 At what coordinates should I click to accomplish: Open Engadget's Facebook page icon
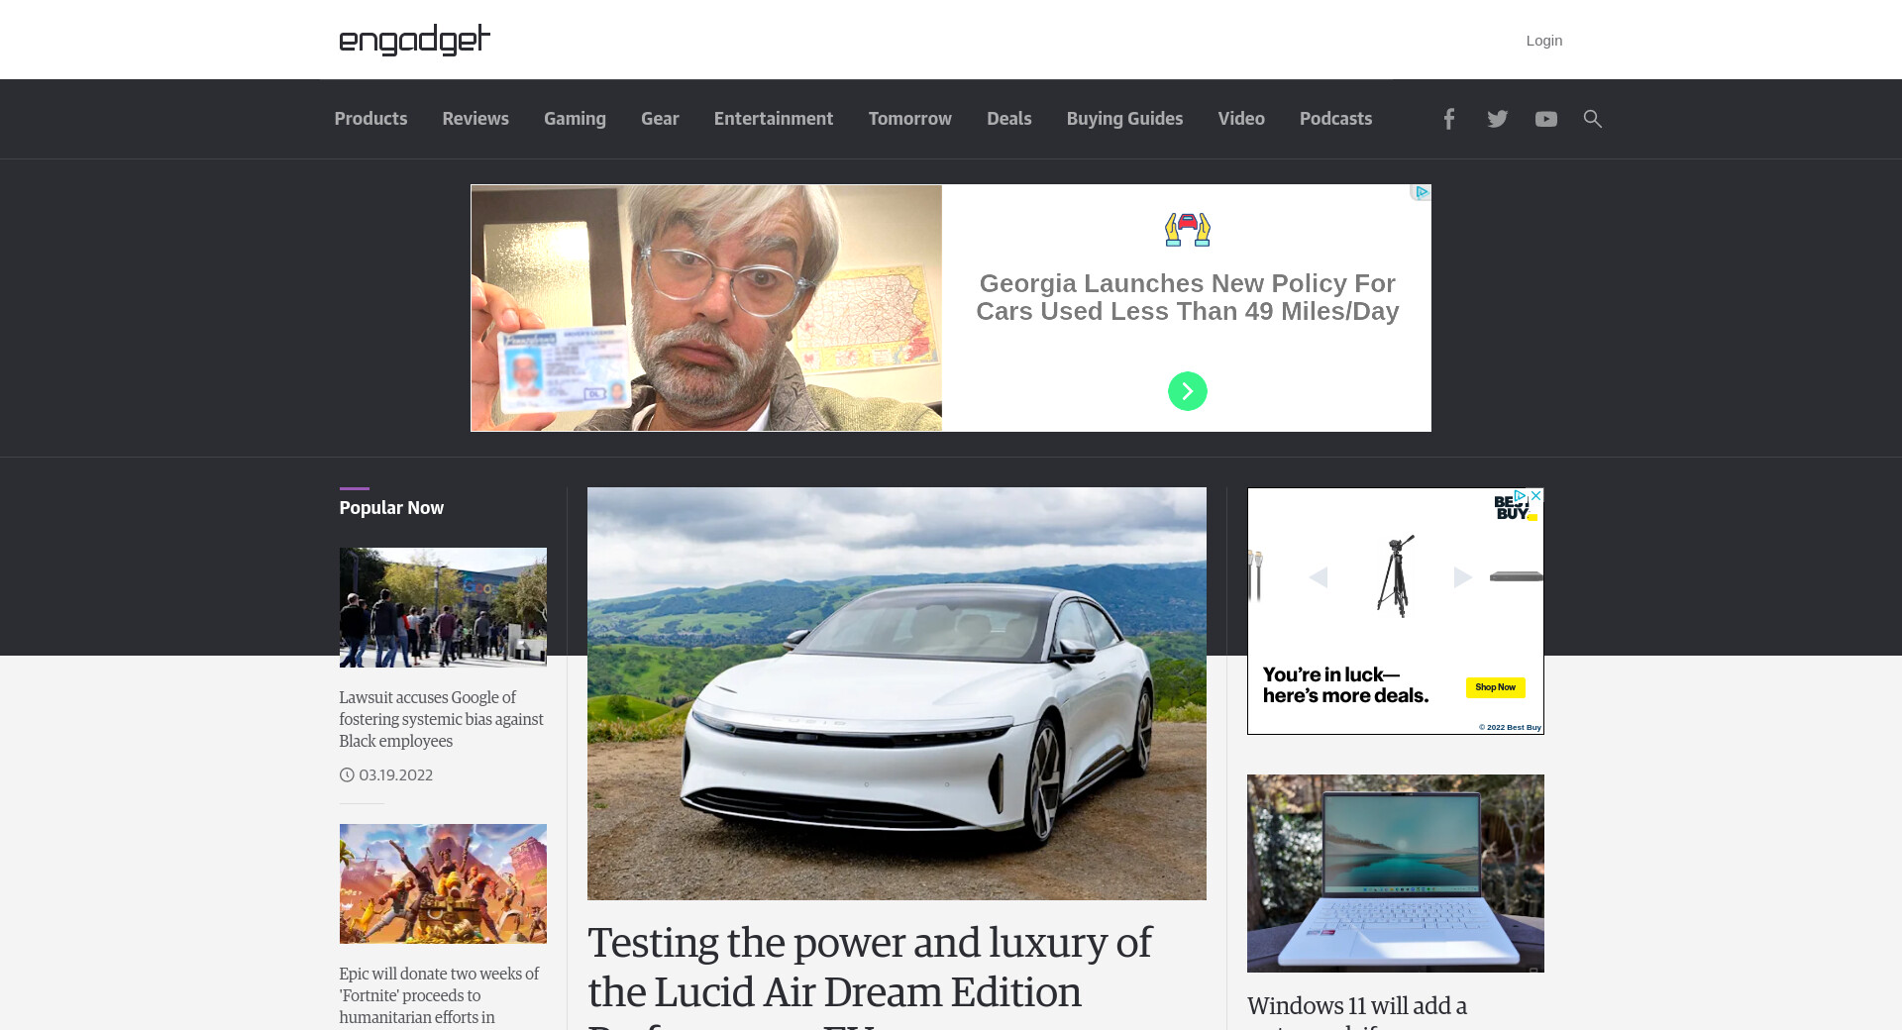click(1448, 119)
